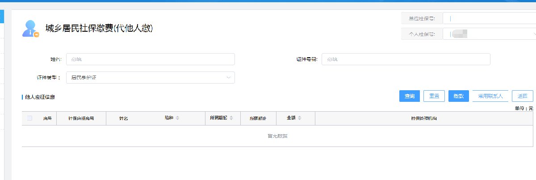This screenshot has width=536, height=180.
Task: Click the chevron arrow in 居民身份证 selector
Action: (x=229, y=78)
